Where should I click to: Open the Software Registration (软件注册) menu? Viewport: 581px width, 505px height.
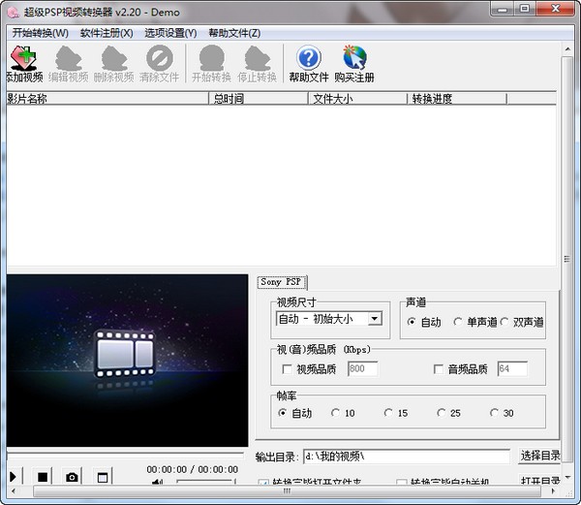pos(107,32)
